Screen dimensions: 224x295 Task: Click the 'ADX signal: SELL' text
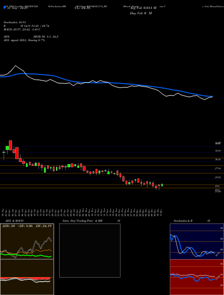coord(15,40)
